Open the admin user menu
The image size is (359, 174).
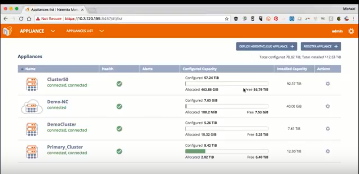click(x=337, y=31)
